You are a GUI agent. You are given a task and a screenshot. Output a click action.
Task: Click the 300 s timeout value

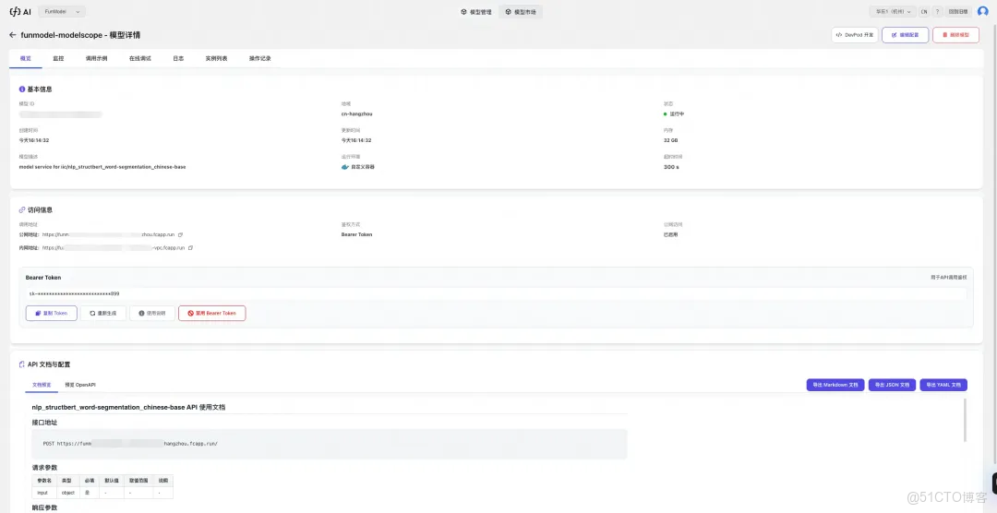670,167
